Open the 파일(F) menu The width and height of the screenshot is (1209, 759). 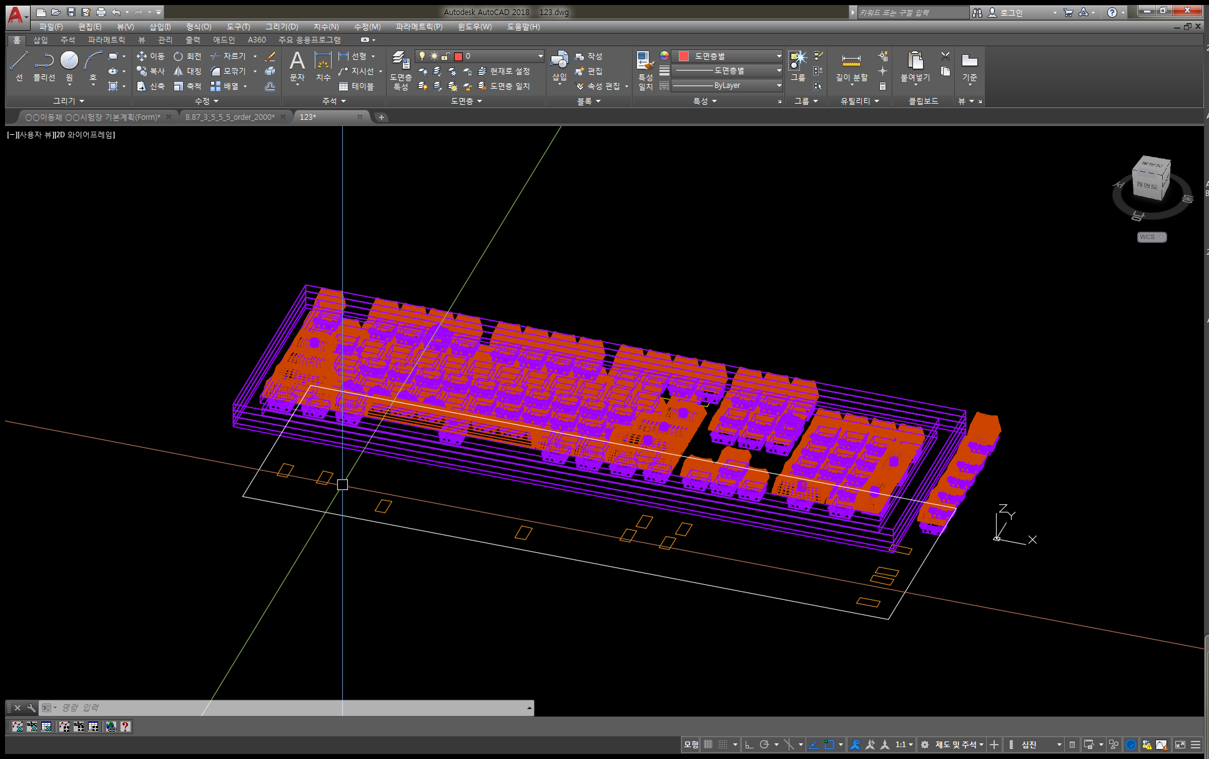coord(51,27)
